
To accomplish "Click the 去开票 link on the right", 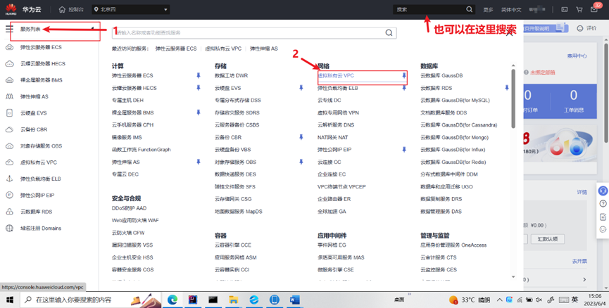I will click(x=579, y=261).
